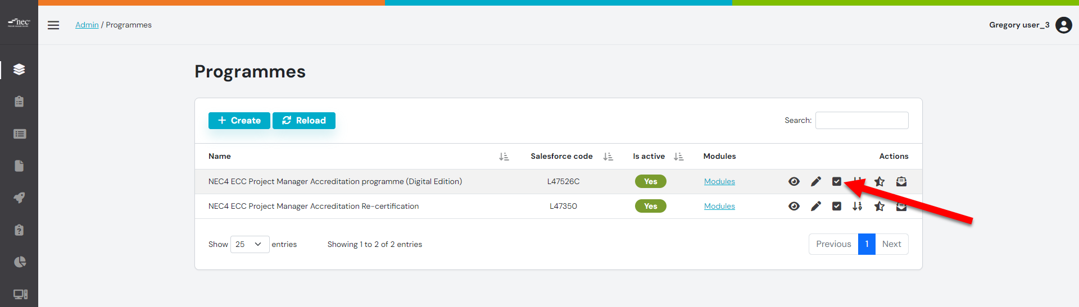Sort table by Salesforce code column
Image resolution: width=1079 pixels, height=307 pixels.
(x=607, y=157)
